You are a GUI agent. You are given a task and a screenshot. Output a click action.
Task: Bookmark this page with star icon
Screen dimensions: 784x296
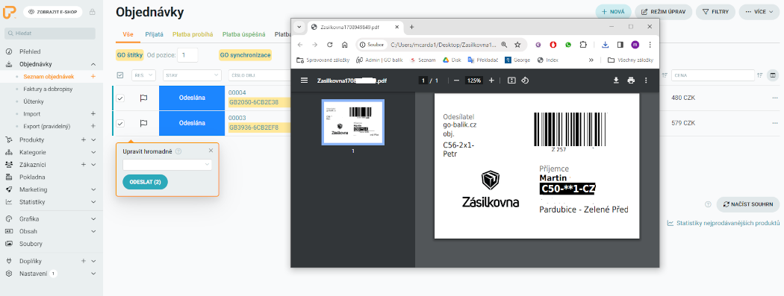pos(517,45)
